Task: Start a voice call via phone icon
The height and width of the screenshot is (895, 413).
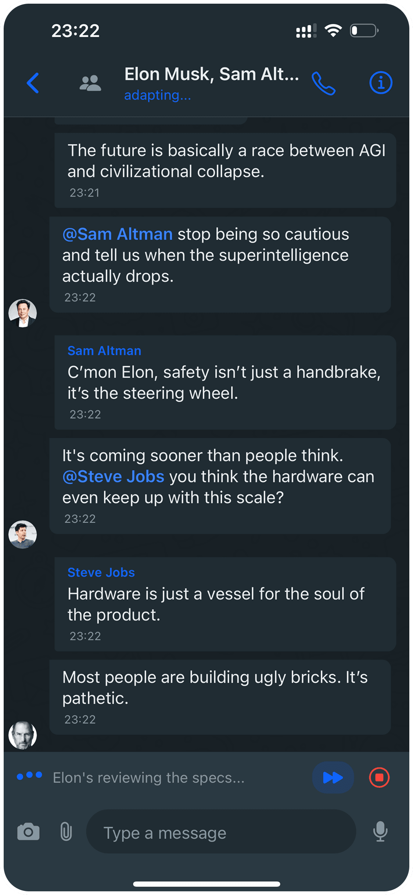Action: pos(323,83)
